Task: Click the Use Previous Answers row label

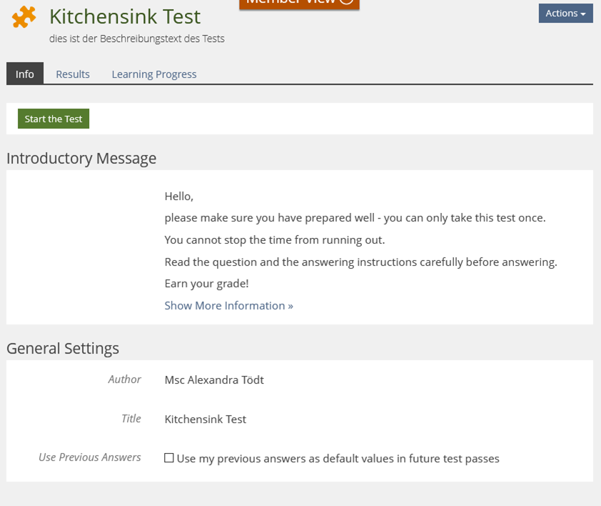Action: click(x=90, y=457)
